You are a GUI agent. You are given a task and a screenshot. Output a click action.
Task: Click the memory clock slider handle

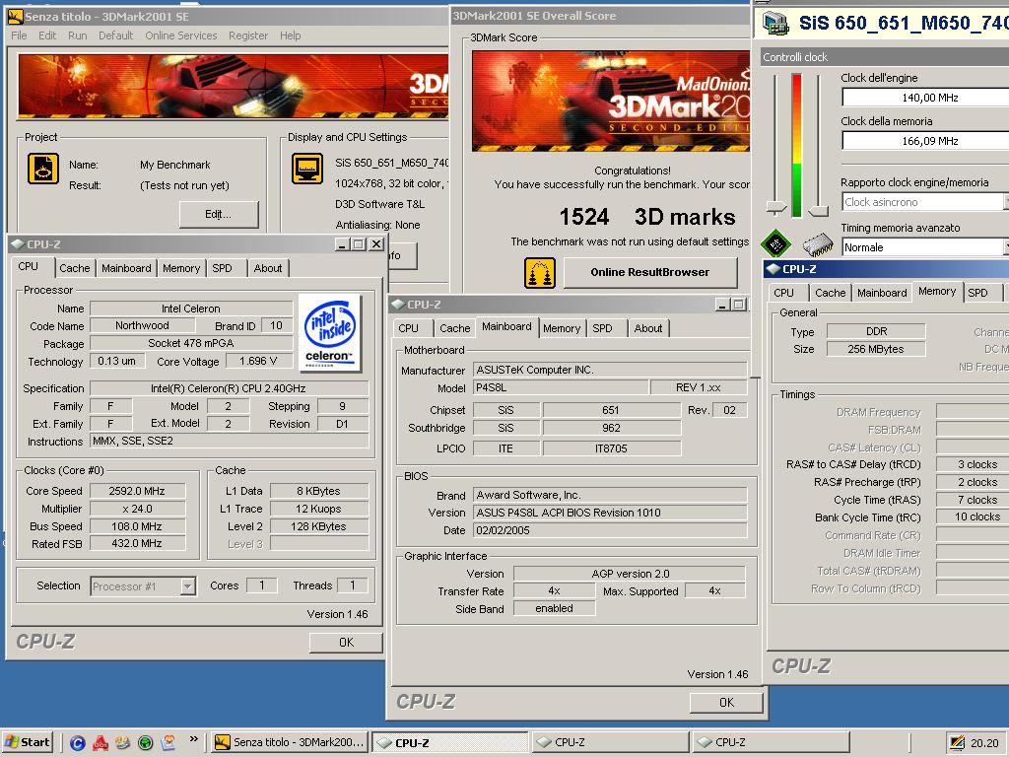tap(818, 210)
